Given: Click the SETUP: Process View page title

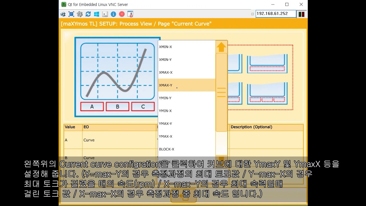Looking at the screenshot, I should [x=136, y=24].
